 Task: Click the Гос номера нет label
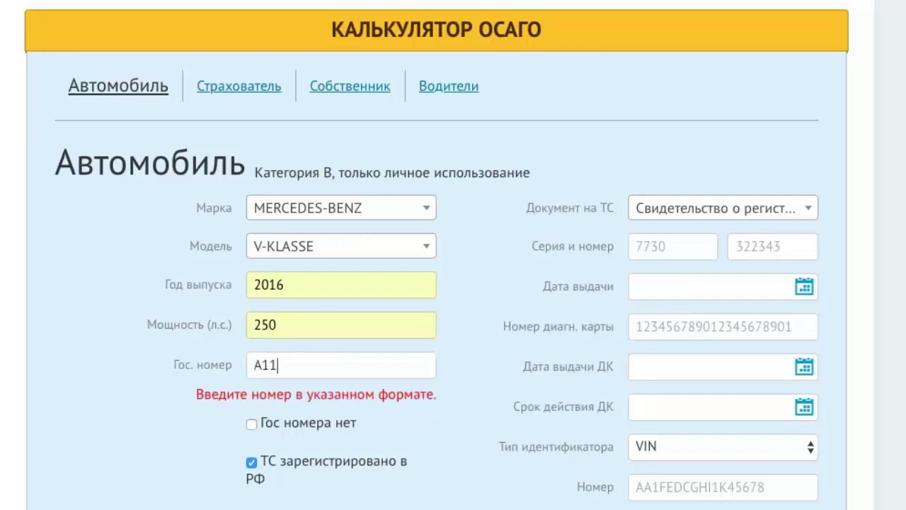(x=308, y=423)
